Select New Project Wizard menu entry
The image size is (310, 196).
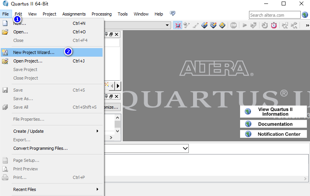[x=52, y=52]
